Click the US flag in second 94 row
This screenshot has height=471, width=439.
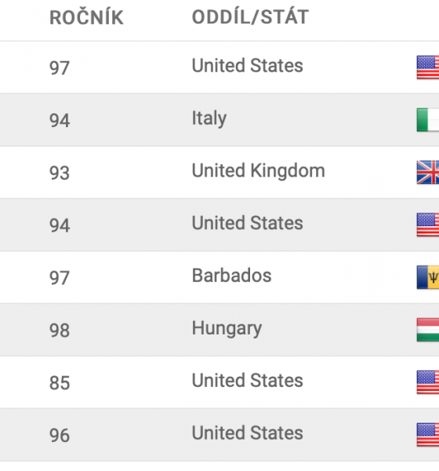428,225
